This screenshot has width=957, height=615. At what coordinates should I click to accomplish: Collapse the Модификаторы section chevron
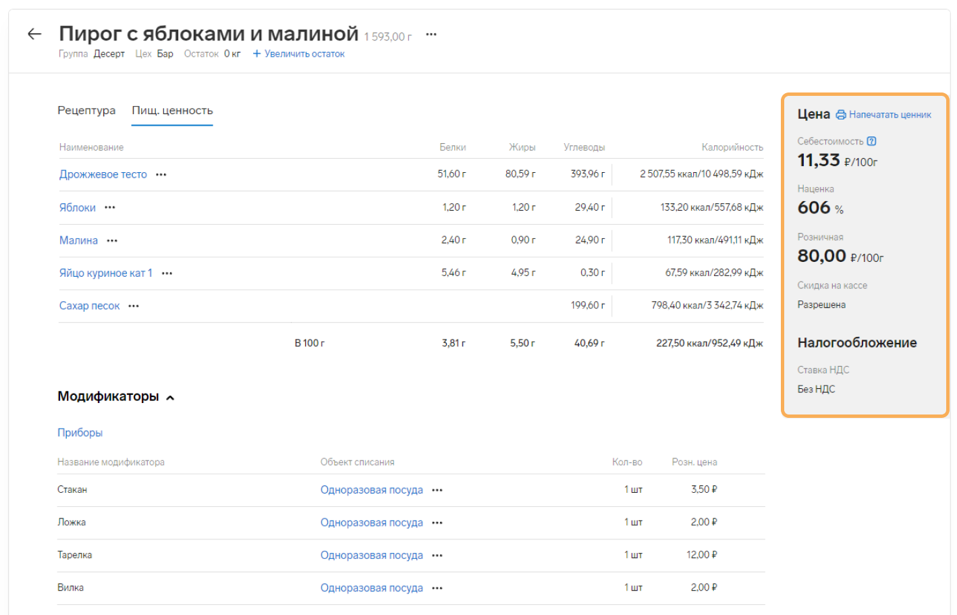(170, 398)
